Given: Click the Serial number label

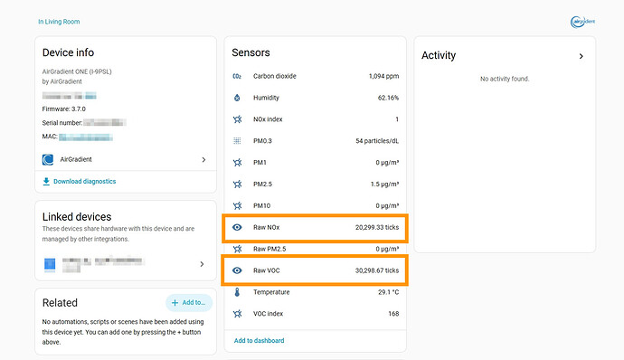Looking at the screenshot, I should point(62,123).
